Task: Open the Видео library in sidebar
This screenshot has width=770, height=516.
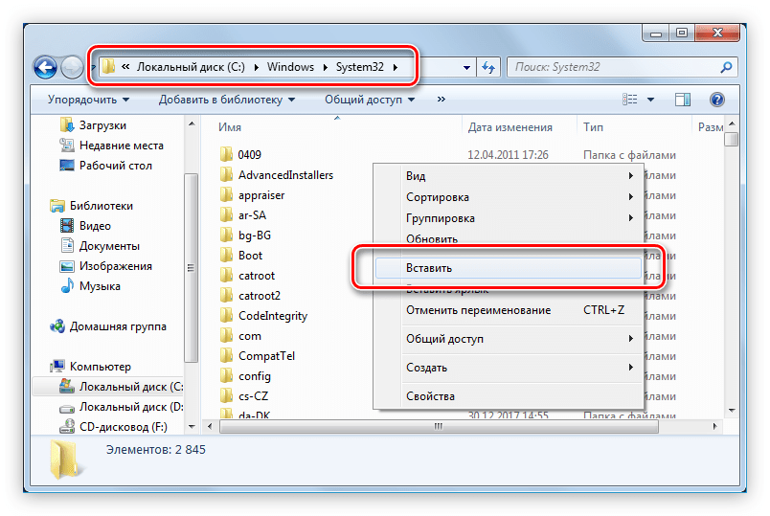Action: click(95, 226)
